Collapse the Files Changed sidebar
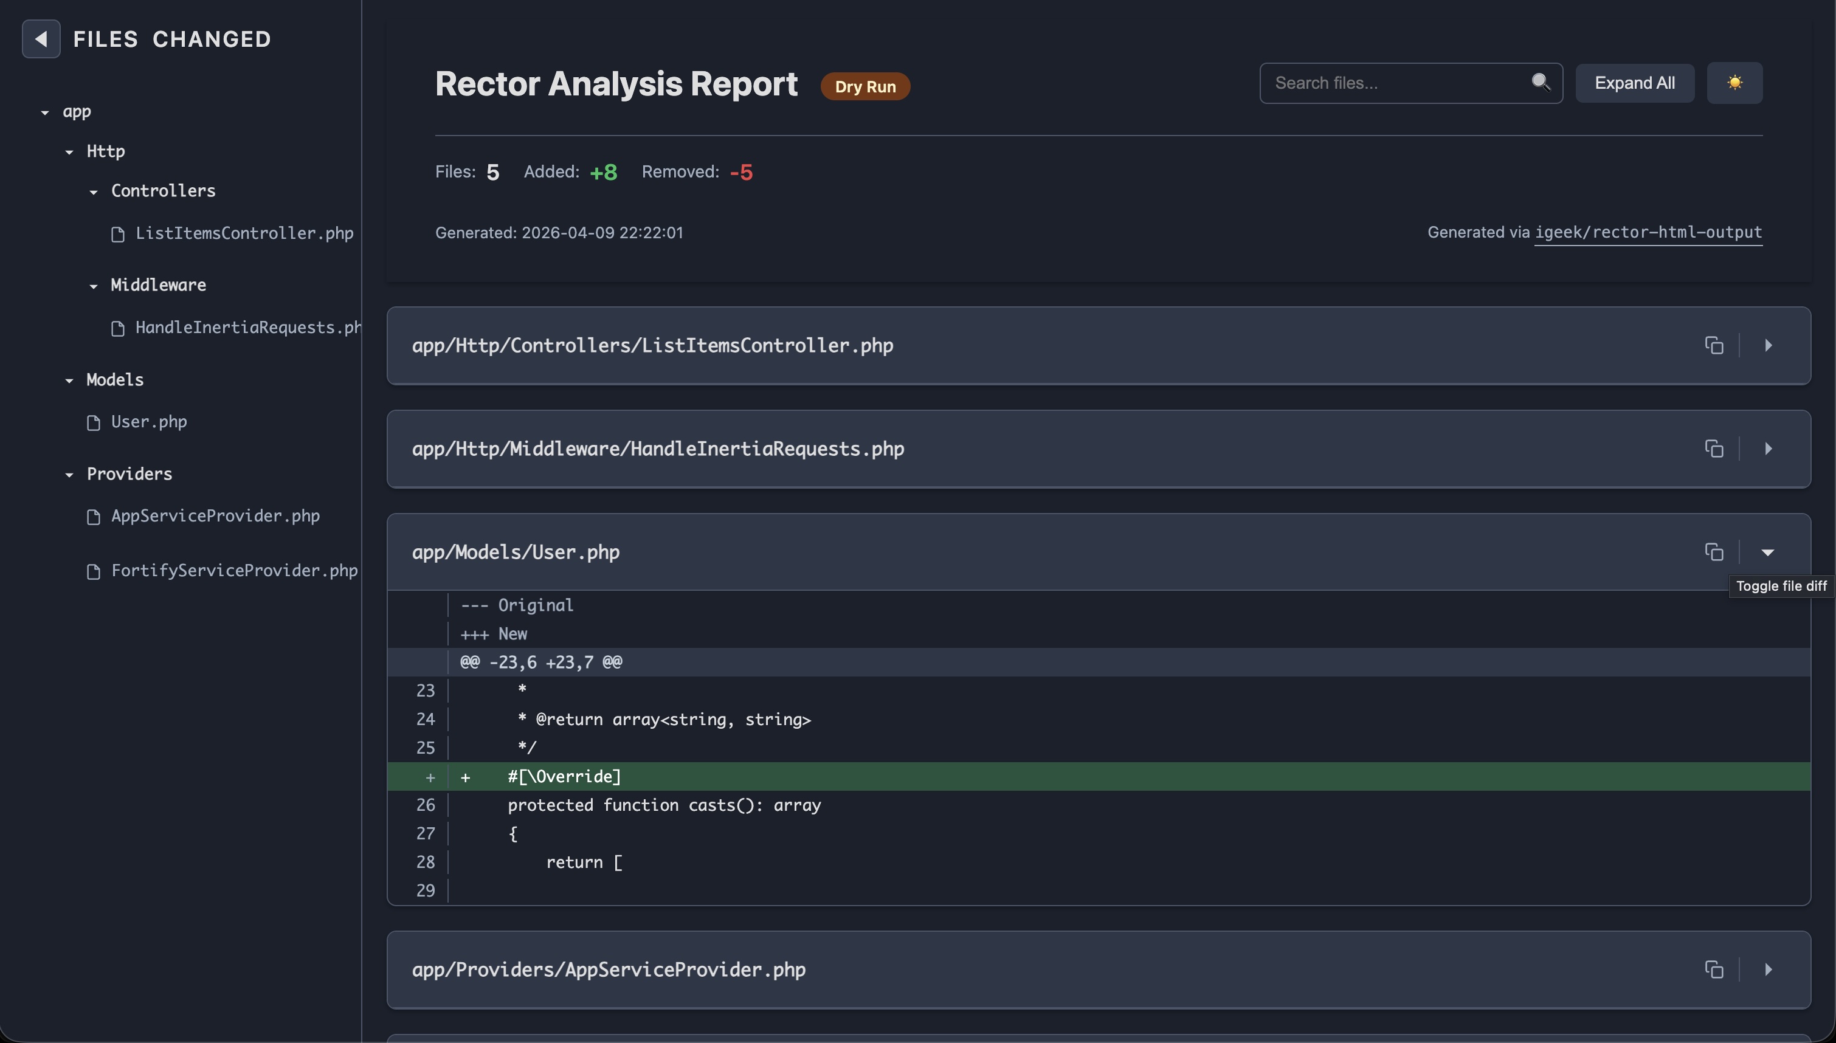The height and width of the screenshot is (1043, 1836). (x=41, y=39)
